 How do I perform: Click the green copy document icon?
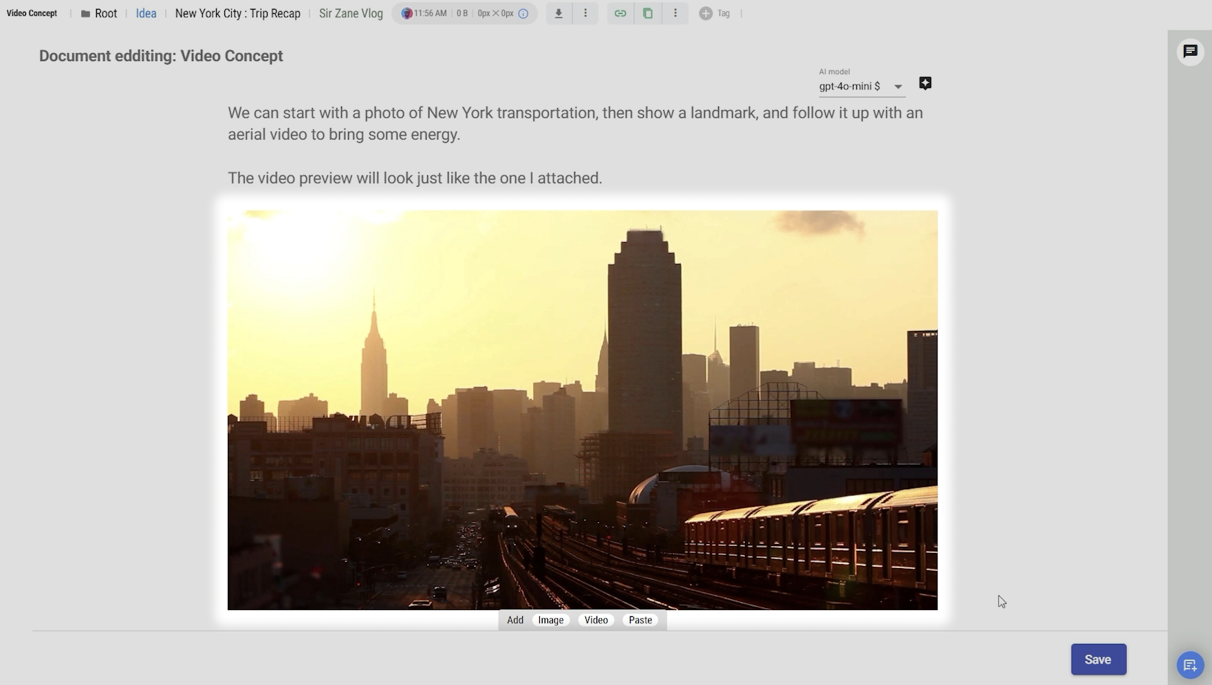647,14
